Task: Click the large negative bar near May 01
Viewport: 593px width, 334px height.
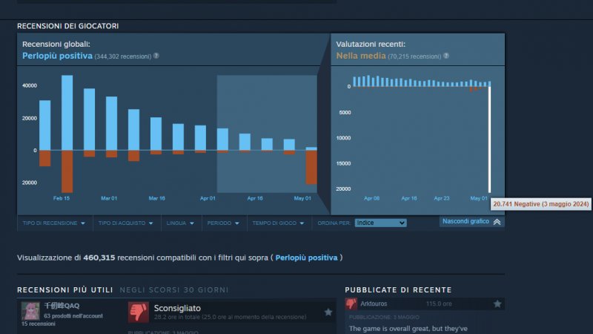Action: [x=311, y=168]
